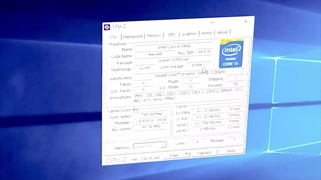Viewport: 321px width, 180px height.
Task: Switch to the SPD tab
Action: pos(171,34)
